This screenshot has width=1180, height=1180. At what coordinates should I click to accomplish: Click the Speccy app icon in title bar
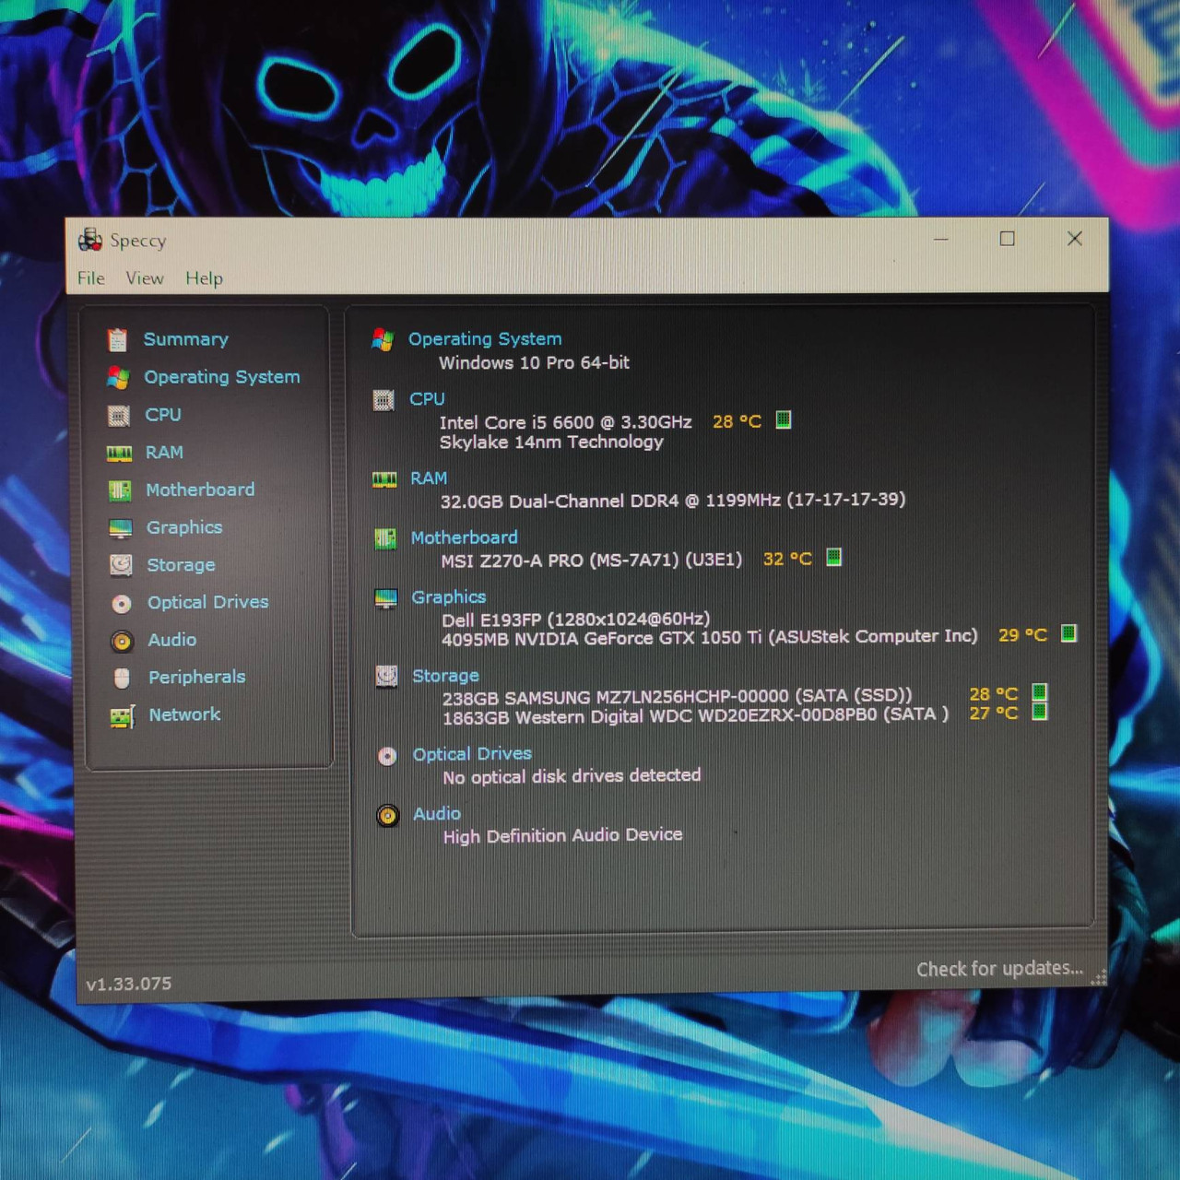[90, 240]
